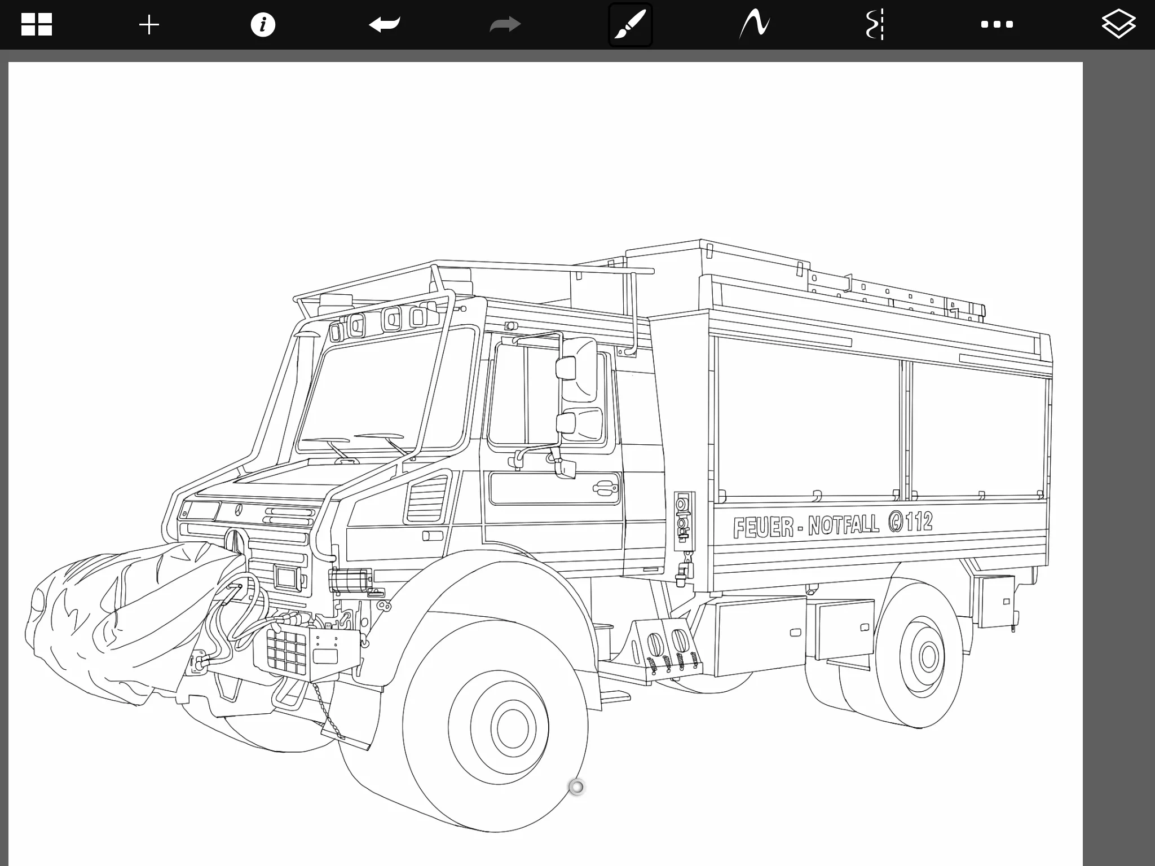
Task: Toggle the symmetry tool
Action: [x=875, y=25]
